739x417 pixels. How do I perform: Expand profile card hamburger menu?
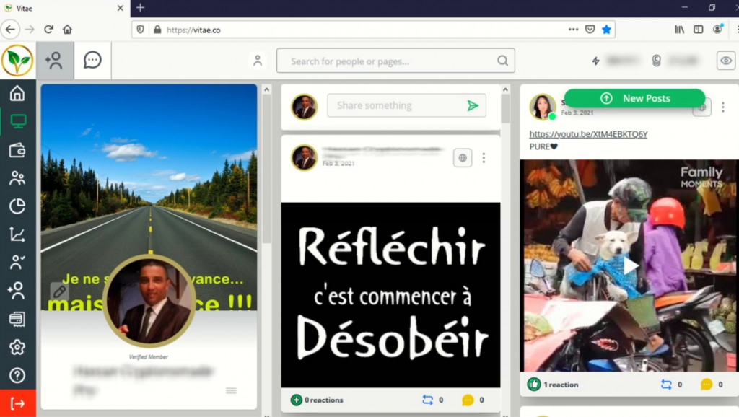(231, 390)
